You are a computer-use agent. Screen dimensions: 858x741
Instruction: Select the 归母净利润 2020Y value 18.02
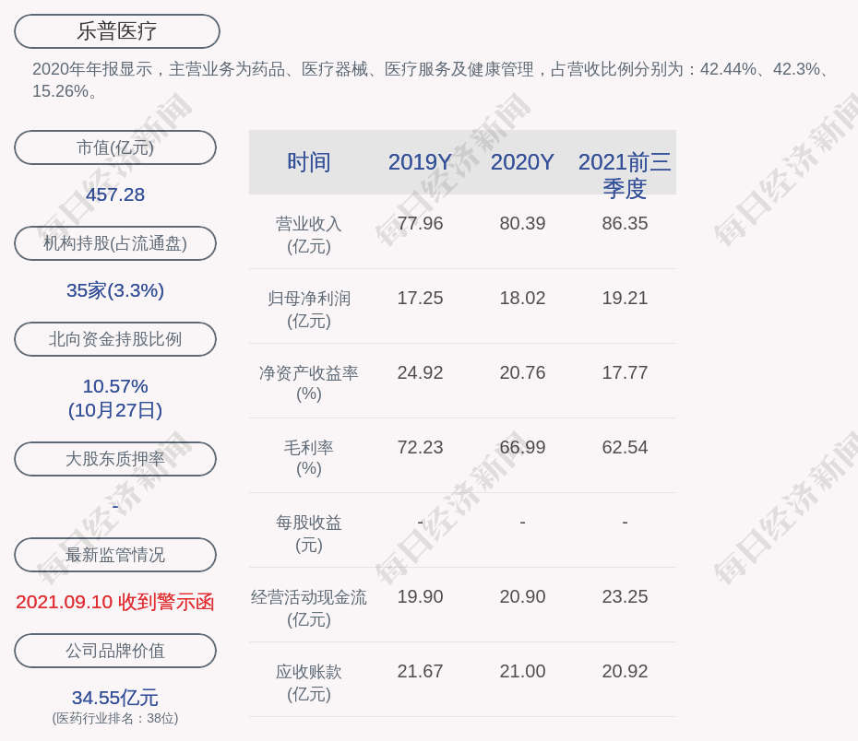click(522, 299)
